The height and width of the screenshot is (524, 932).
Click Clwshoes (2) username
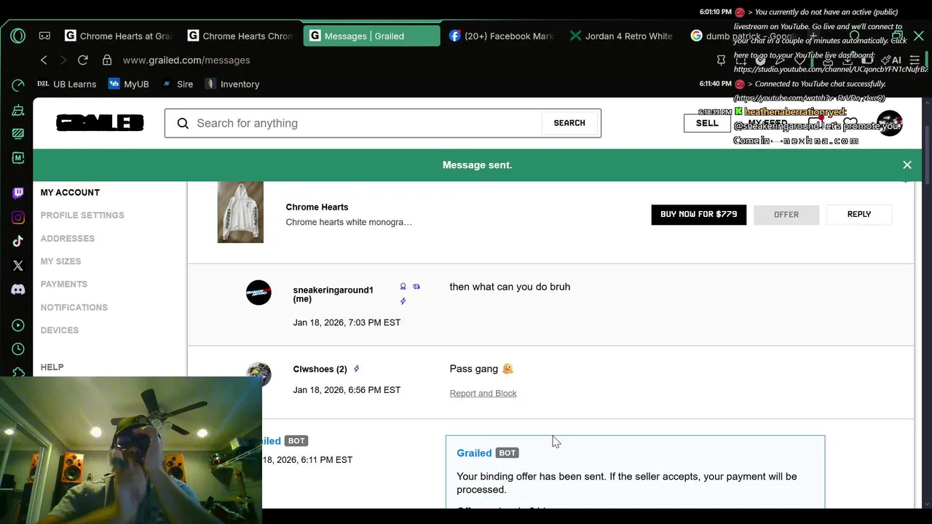click(320, 369)
